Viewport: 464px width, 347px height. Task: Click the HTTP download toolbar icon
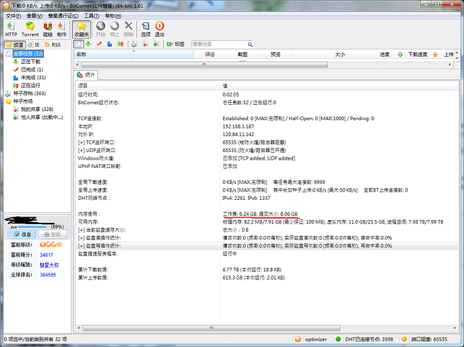pos(11,29)
